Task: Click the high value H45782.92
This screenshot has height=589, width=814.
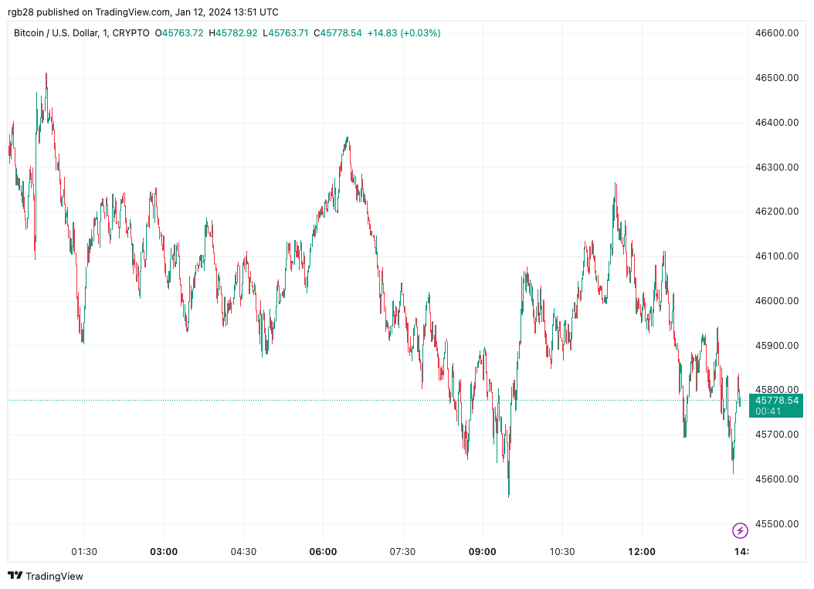Action: coord(233,33)
